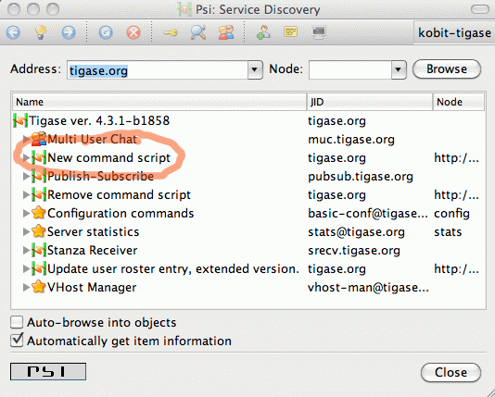Click the red stop icon
The height and width of the screenshot is (397, 495).
coord(133,32)
